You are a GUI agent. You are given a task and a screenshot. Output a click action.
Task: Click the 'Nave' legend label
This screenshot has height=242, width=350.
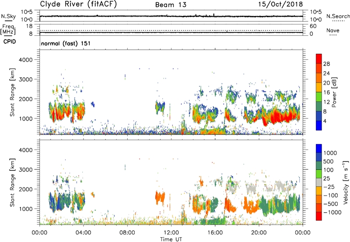[333, 30]
